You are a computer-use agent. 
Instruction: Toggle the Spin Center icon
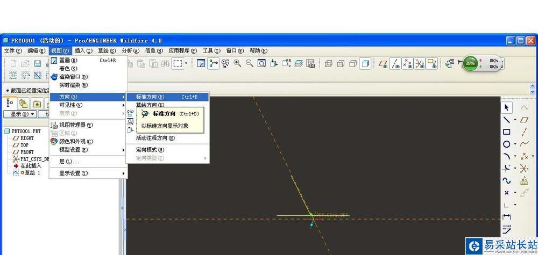(x=213, y=63)
